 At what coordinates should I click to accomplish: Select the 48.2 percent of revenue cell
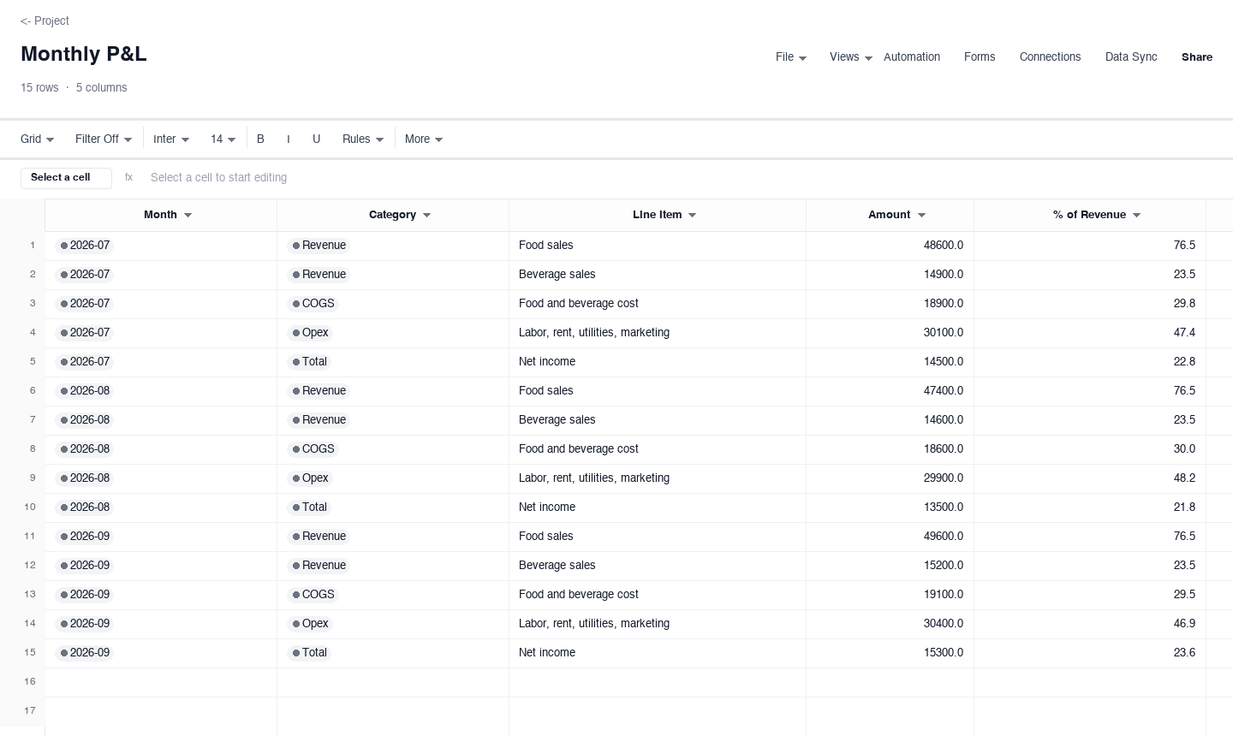click(1090, 478)
